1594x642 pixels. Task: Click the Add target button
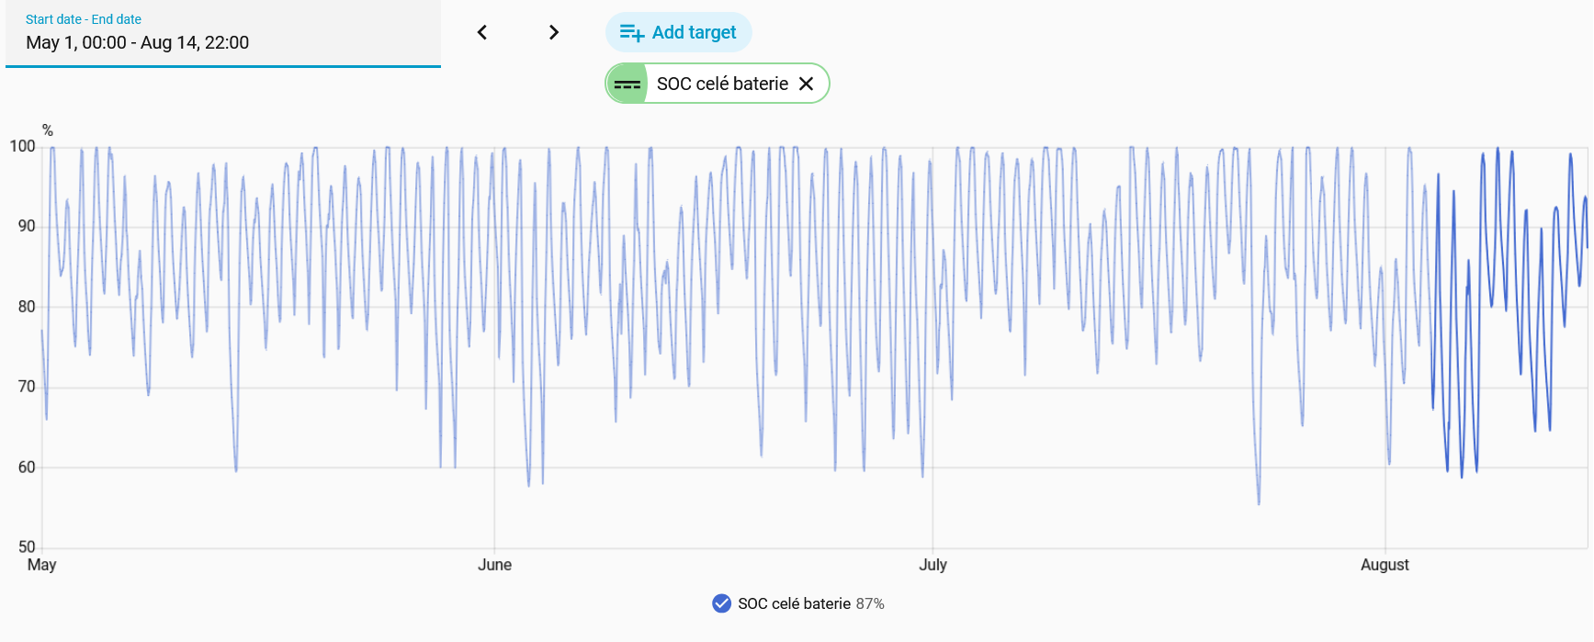coord(679,32)
